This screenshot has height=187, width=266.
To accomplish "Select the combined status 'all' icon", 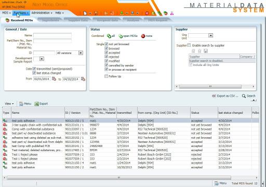I will pos(109,36).
